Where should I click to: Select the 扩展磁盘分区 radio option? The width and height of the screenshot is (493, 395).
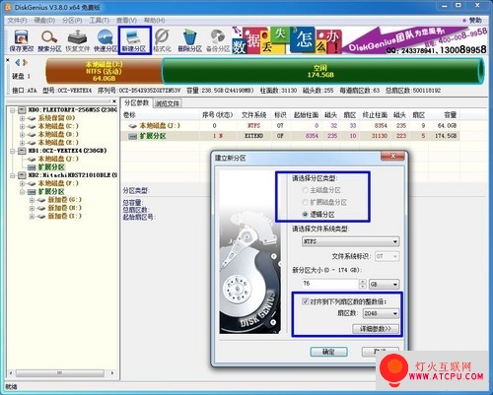point(305,202)
